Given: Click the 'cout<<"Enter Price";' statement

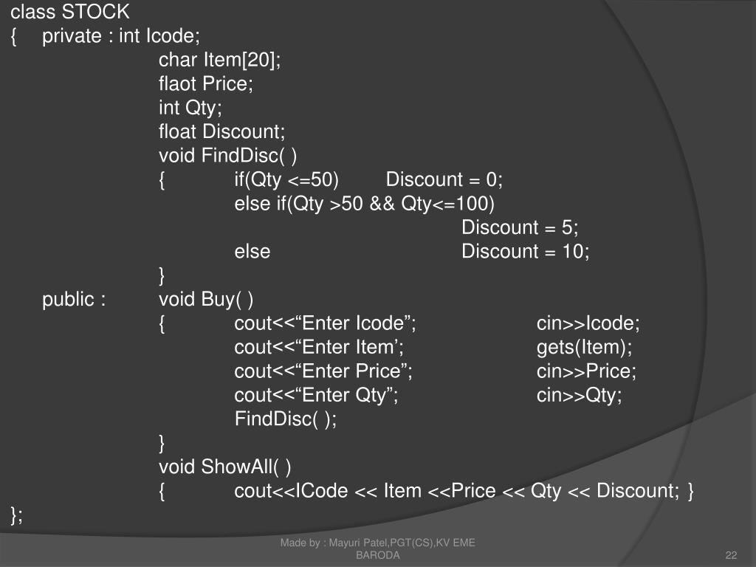Looking at the screenshot, I should [323, 371].
